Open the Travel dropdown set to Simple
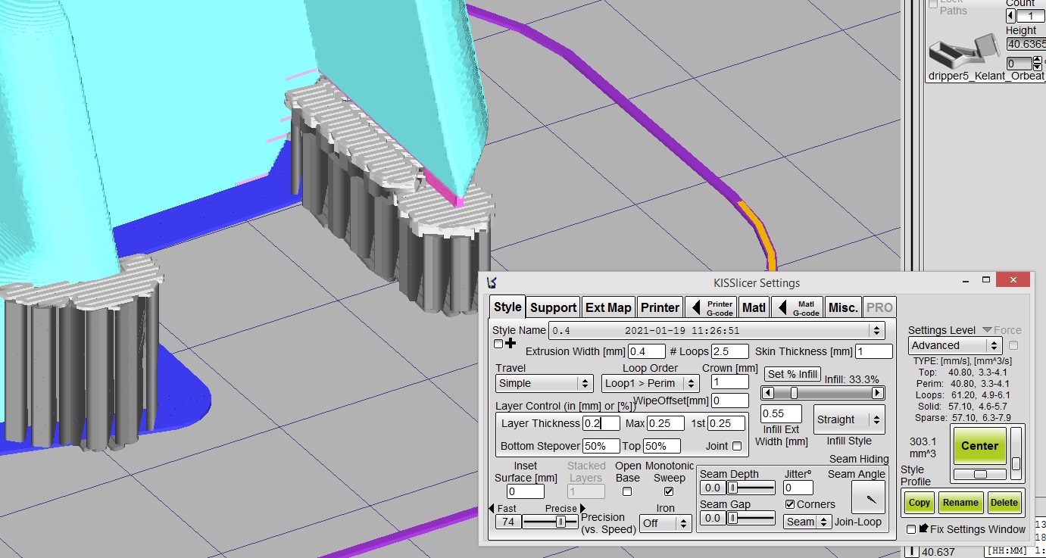Viewport: 1046px width, 558px height. click(x=545, y=383)
